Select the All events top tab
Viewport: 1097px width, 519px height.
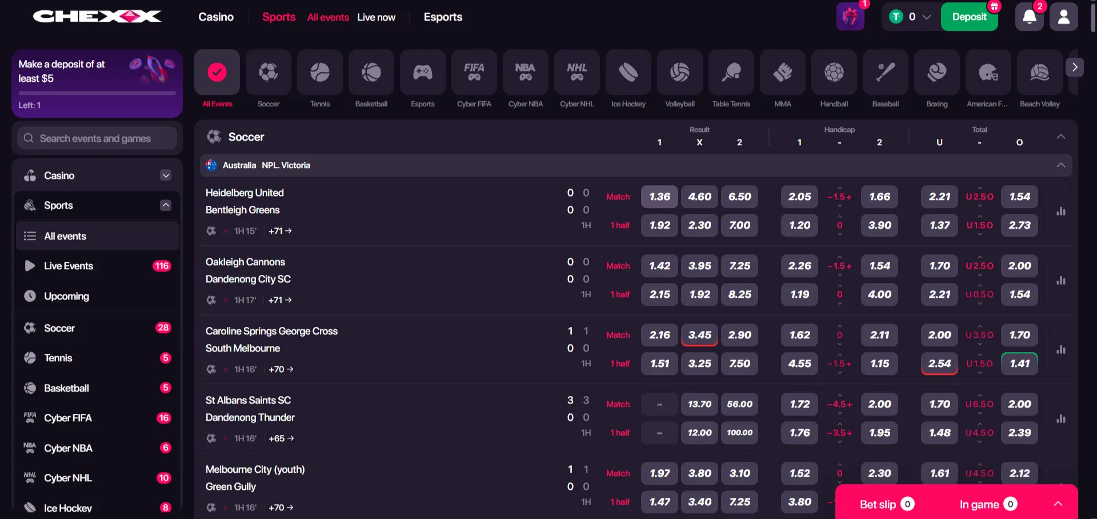click(x=328, y=17)
